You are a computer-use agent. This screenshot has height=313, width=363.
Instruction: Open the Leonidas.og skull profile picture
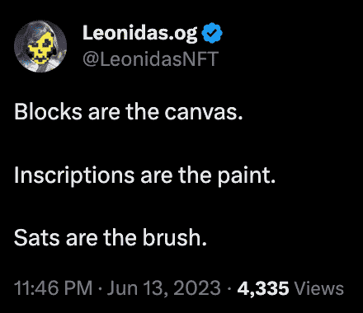(x=40, y=46)
